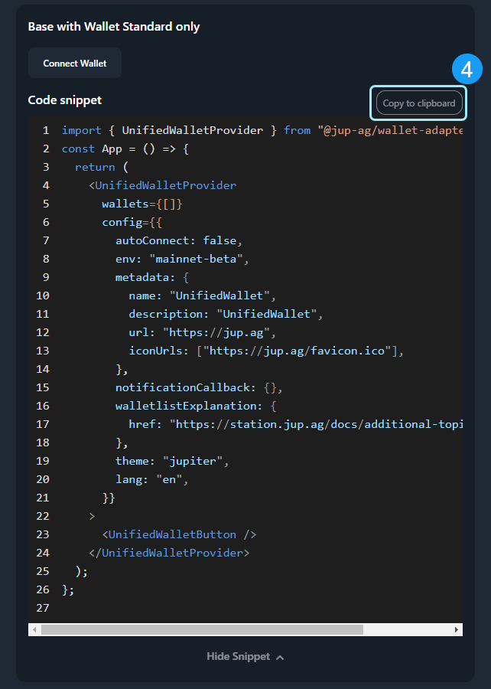Click the env "mainnet-beta" value
The height and width of the screenshot is (689, 491).
[199, 259]
